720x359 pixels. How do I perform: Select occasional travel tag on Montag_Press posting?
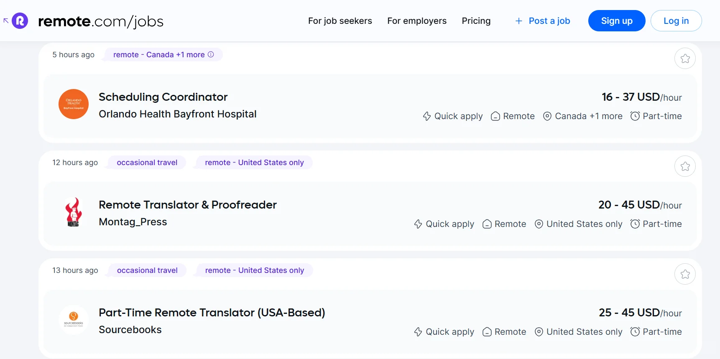(147, 163)
